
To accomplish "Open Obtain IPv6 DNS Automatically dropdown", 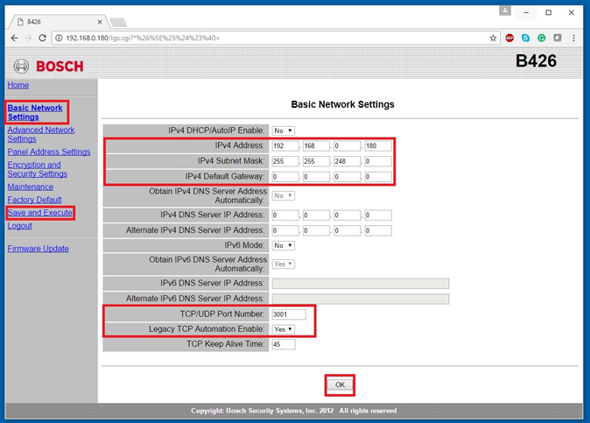I will (x=284, y=264).
